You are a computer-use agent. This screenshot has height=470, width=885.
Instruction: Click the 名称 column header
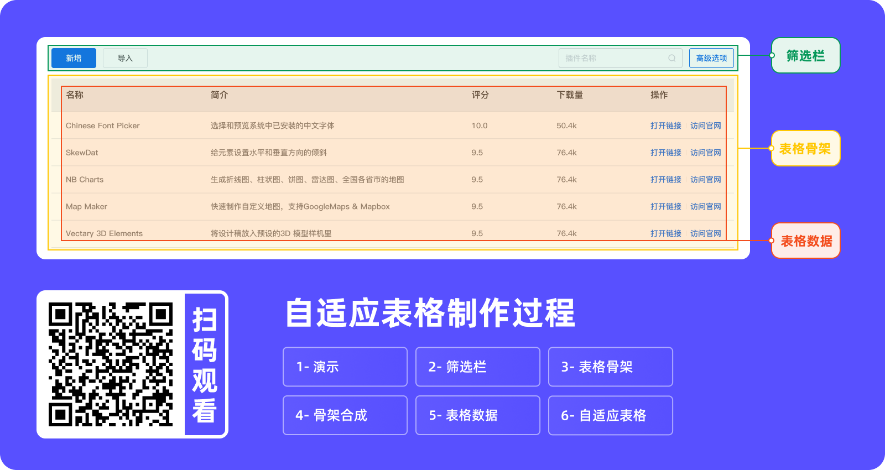[75, 95]
